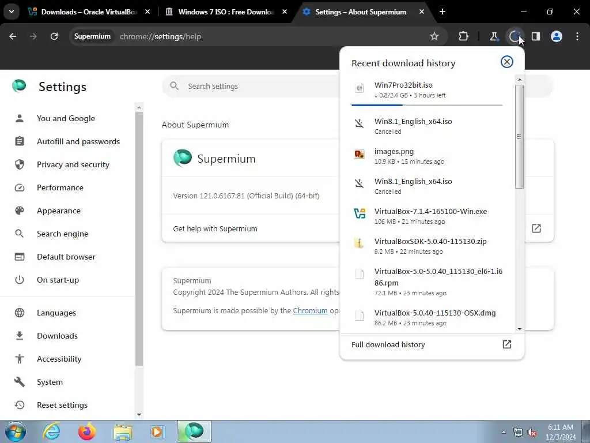The width and height of the screenshot is (590, 443).
Task: Close the Windows 7 ISO tab
Action: click(285, 12)
